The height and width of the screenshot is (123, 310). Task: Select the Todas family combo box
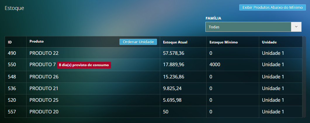tap(248, 27)
